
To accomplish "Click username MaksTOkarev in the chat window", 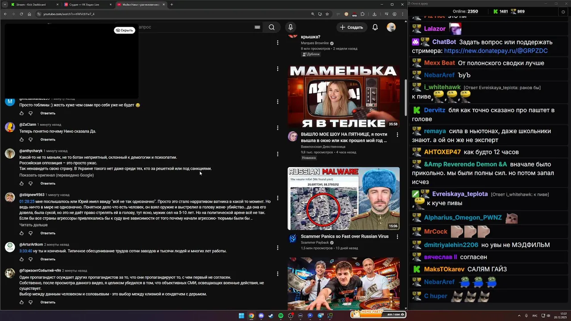I will pyautogui.click(x=444, y=269).
